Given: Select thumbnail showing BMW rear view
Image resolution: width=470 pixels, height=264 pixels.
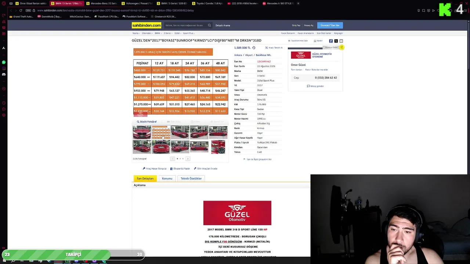Looking at the screenshot, I should click(161, 147).
